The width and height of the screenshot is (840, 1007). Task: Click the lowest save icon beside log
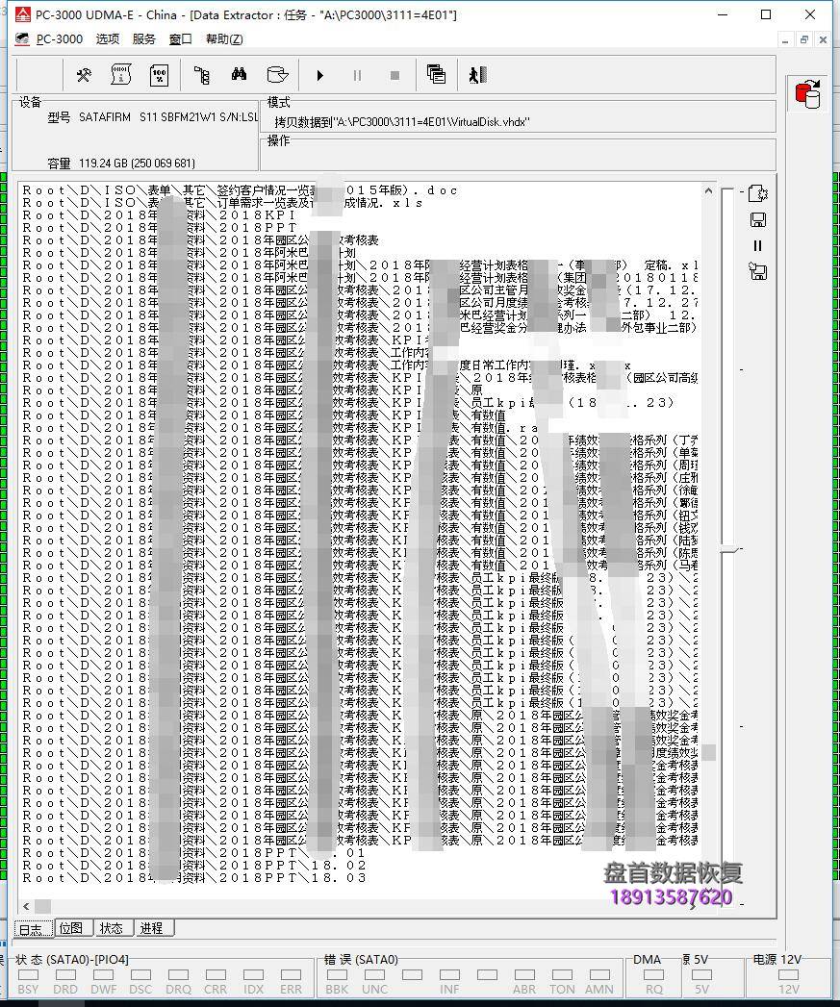758,271
